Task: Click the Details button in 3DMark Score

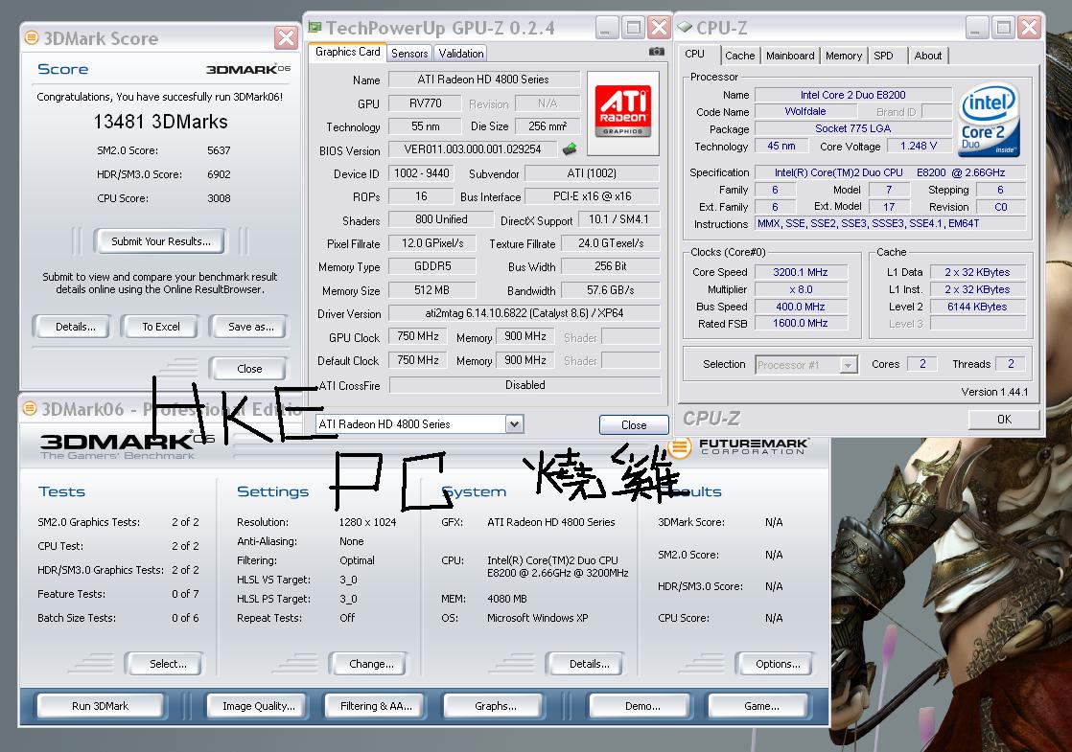Action: [75, 327]
